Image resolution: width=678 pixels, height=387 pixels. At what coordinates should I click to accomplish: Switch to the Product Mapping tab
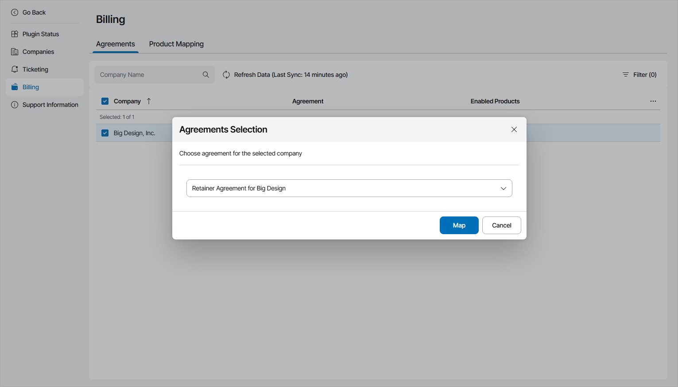coord(176,44)
